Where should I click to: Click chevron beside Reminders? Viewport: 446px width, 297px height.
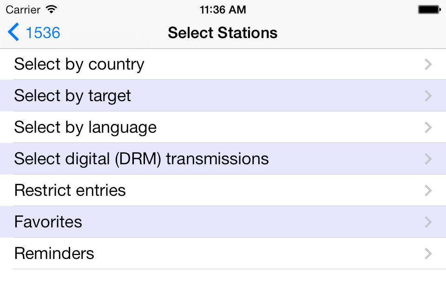click(428, 253)
